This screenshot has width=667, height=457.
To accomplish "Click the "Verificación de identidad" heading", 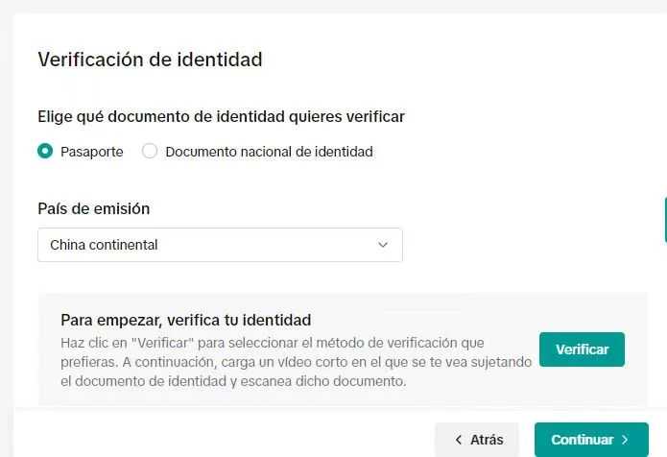I will 150,60.
